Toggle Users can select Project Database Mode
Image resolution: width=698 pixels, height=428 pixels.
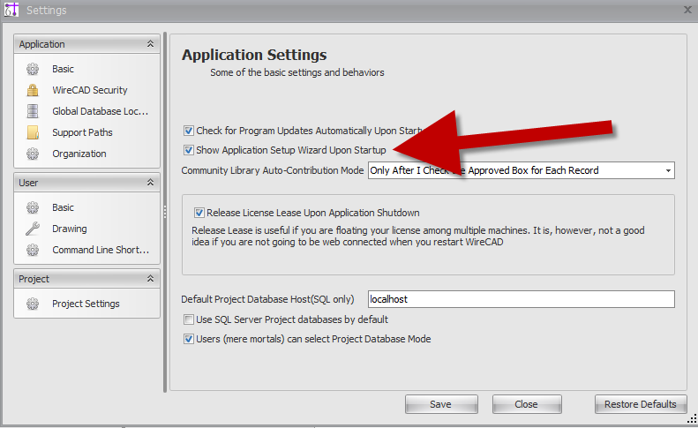click(x=189, y=339)
